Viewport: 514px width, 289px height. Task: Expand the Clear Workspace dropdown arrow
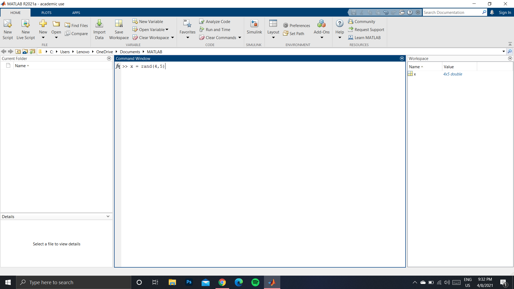pos(173,37)
